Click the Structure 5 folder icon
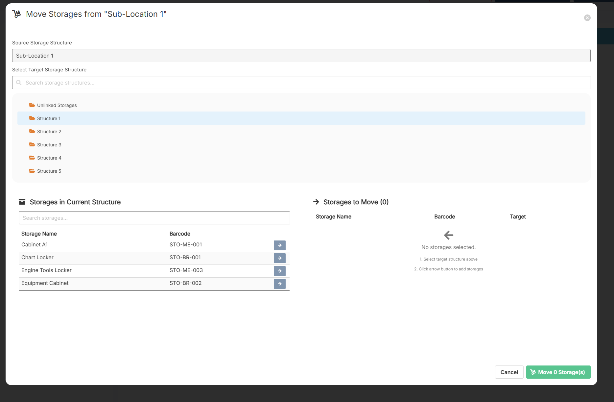 pos(32,171)
